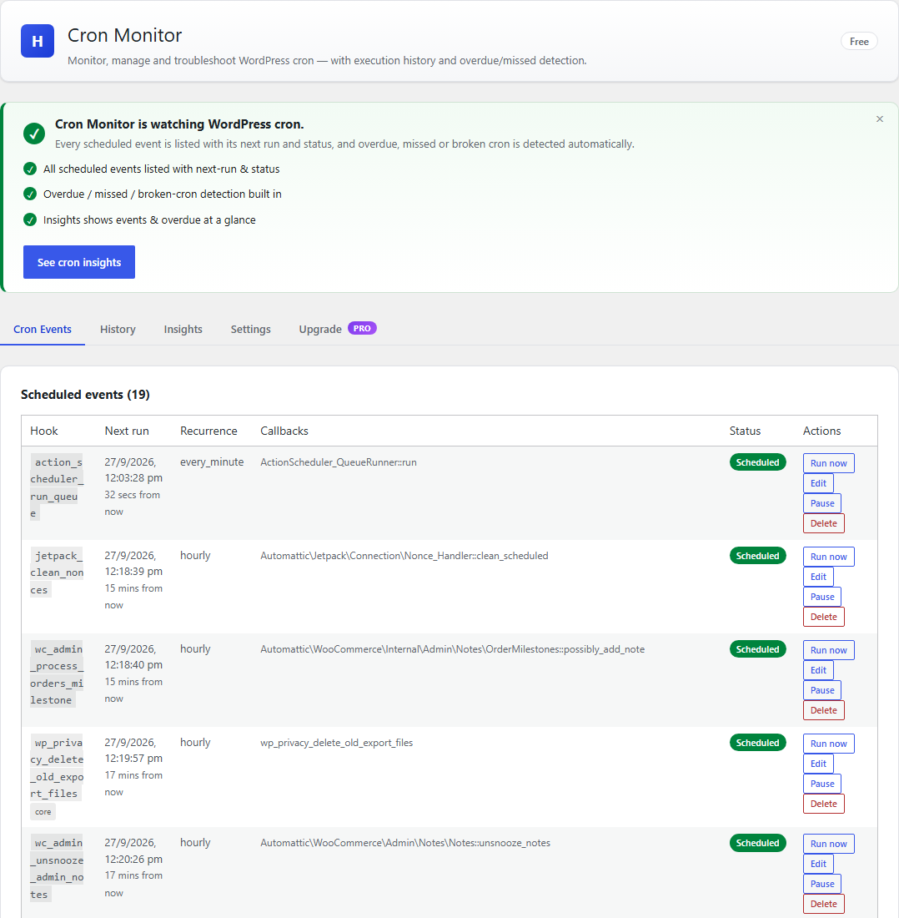The image size is (899, 918).
Task: Click the every_minute recurrence value
Action: coord(212,462)
